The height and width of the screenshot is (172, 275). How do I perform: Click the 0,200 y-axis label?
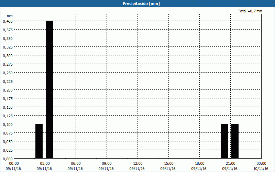(8, 90)
